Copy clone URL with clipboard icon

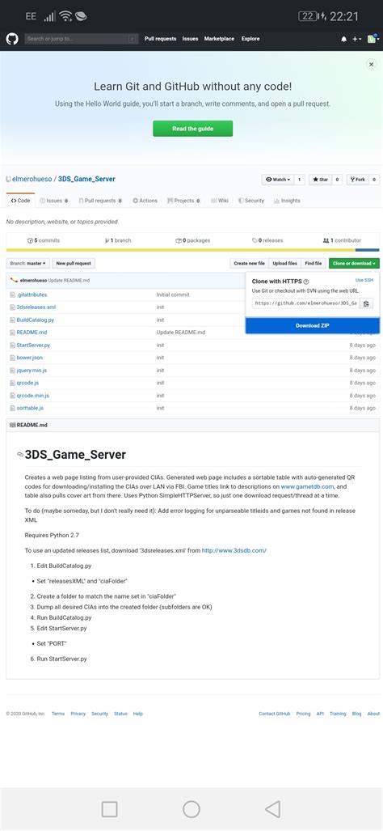tap(367, 303)
